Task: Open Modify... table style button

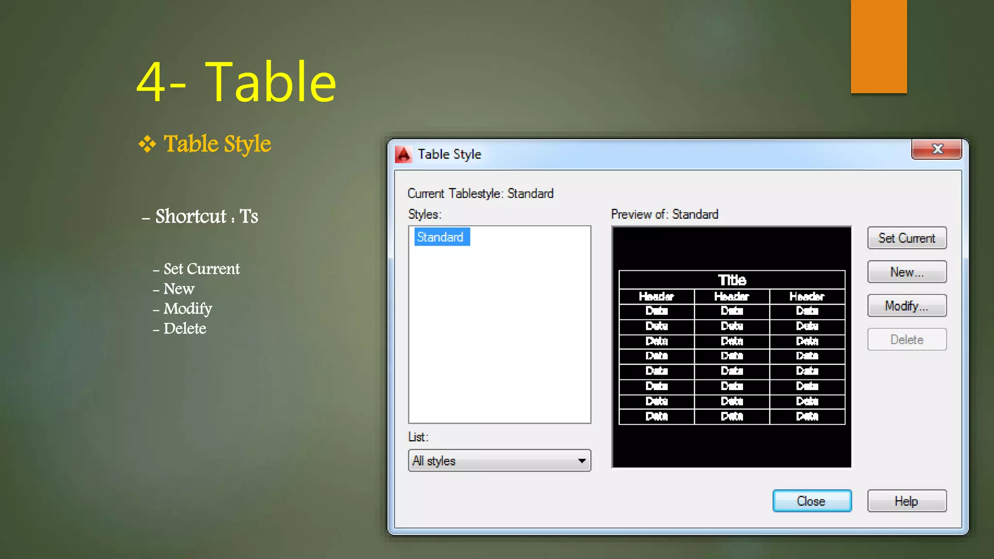Action: pos(907,306)
